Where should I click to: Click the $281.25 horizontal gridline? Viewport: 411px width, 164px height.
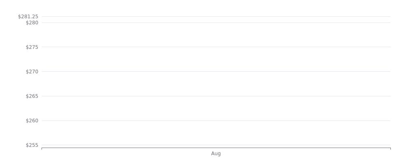[x=216, y=16]
